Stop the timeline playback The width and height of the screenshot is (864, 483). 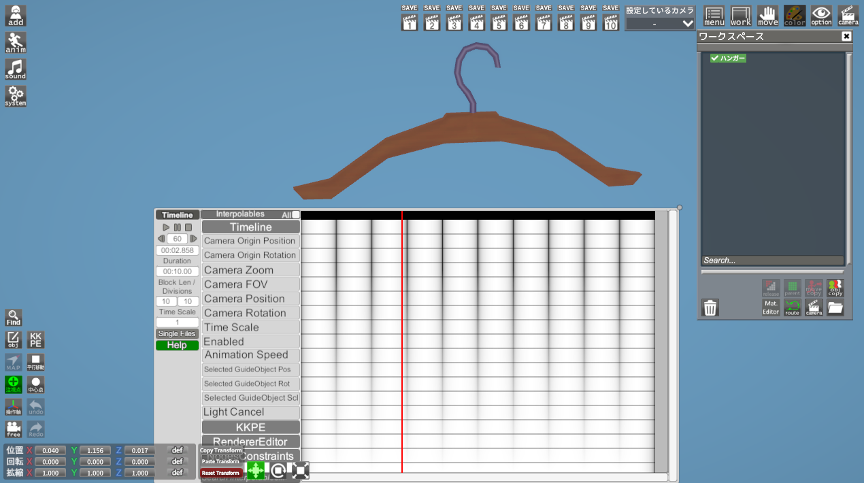pos(188,227)
